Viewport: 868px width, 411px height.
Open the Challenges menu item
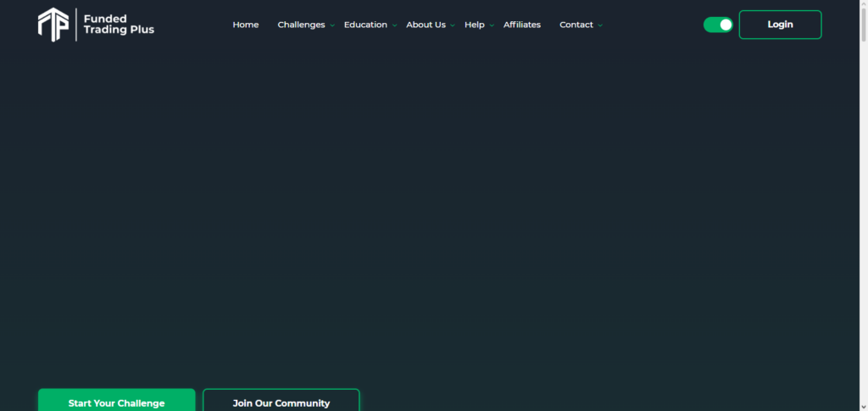pos(301,25)
